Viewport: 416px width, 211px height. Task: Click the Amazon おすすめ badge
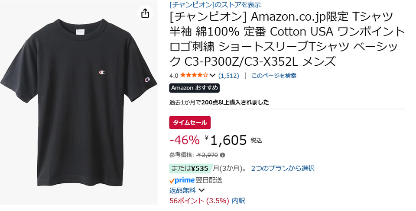(x=194, y=88)
